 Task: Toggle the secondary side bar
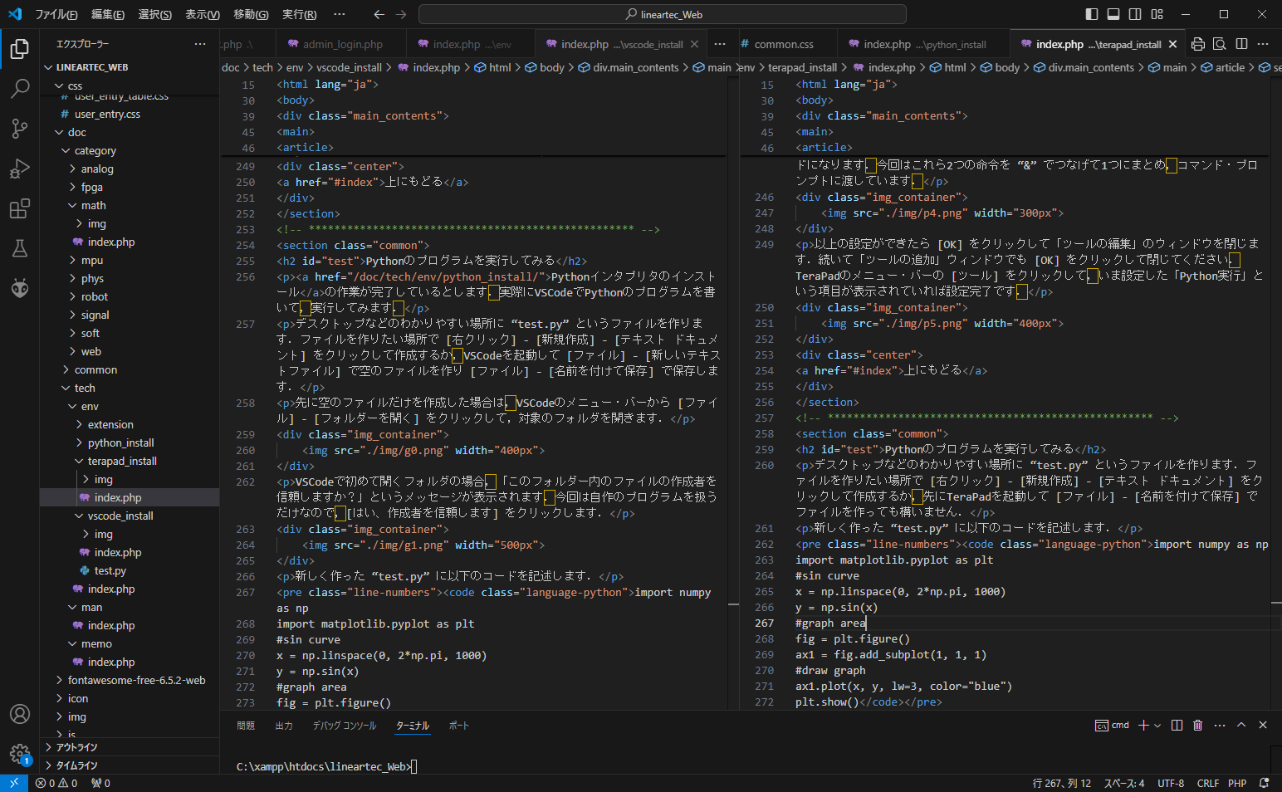[1135, 14]
